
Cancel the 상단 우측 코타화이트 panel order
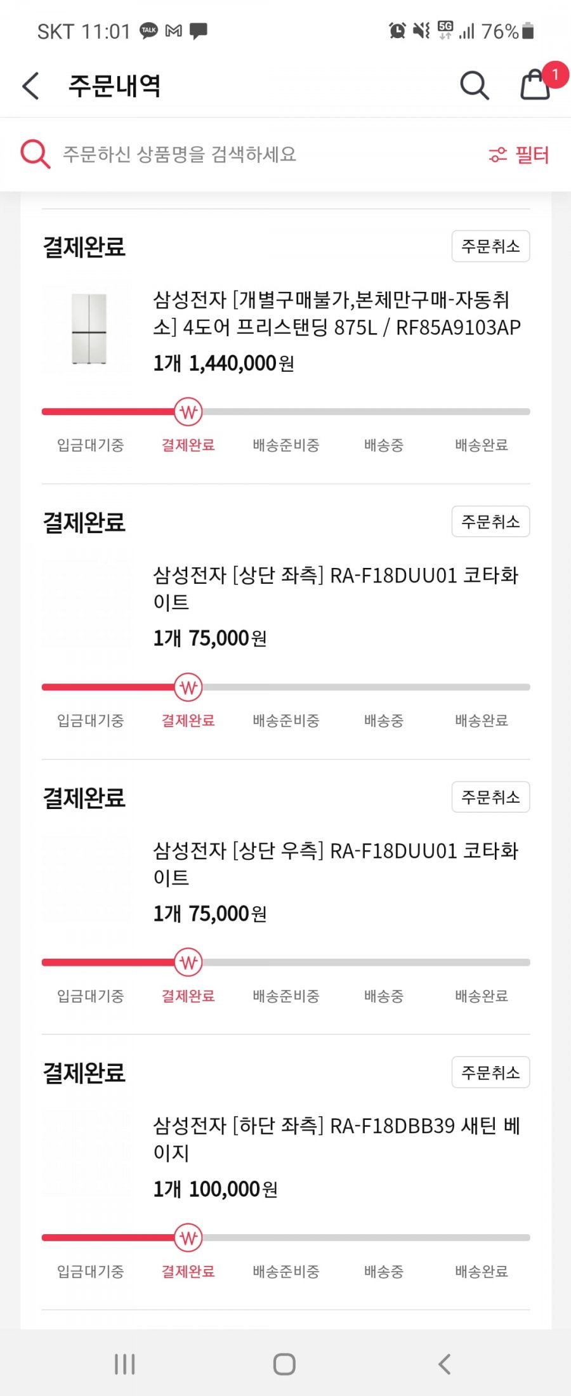490,797
